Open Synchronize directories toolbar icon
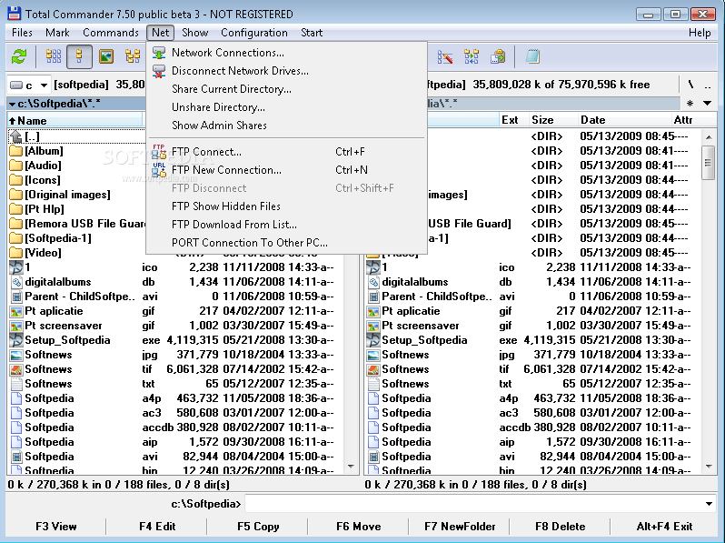The image size is (725, 543). tap(472, 57)
